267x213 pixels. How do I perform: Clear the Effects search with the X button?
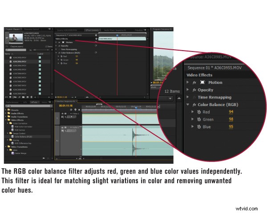click(51, 106)
